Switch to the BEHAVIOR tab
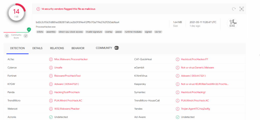 78,48
